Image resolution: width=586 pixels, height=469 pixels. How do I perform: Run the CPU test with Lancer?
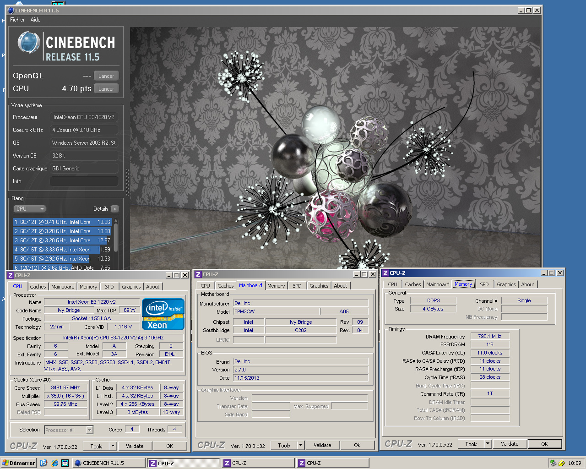tap(106, 89)
